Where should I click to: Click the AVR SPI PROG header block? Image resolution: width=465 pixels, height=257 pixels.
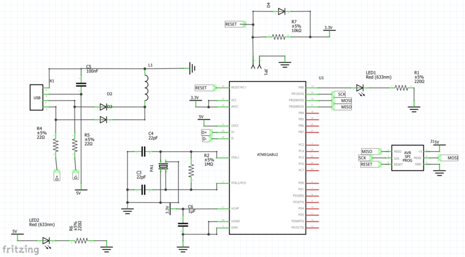pos(407,157)
